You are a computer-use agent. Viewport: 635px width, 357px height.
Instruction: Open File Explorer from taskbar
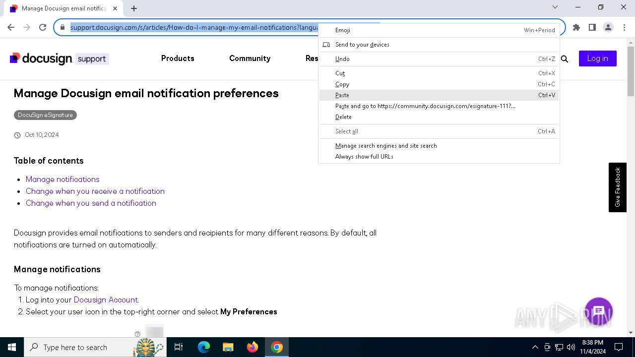pyautogui.click(x=228, y=347)
